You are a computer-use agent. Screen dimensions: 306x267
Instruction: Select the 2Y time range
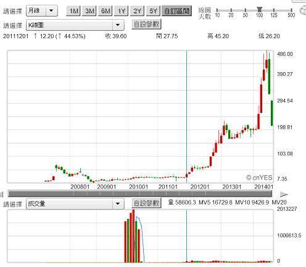(x=137, y=11)
